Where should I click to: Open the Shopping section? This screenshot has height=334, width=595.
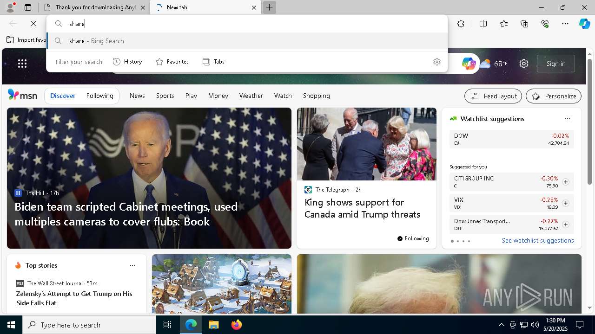[x=317, y=96]
